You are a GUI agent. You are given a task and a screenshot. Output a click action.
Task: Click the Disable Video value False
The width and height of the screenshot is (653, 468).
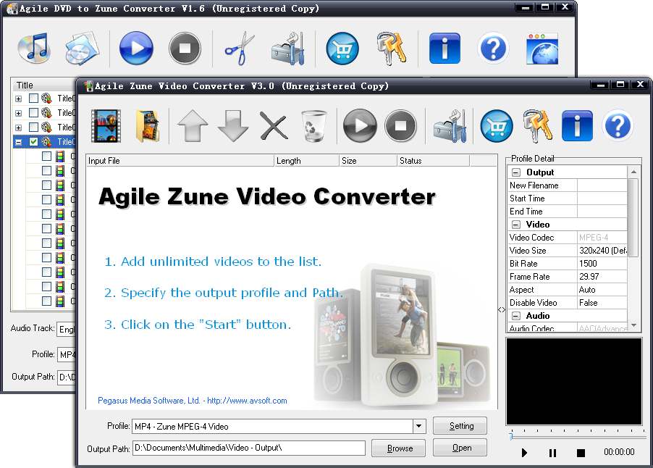pyautogui.click(x=602, y=303)
